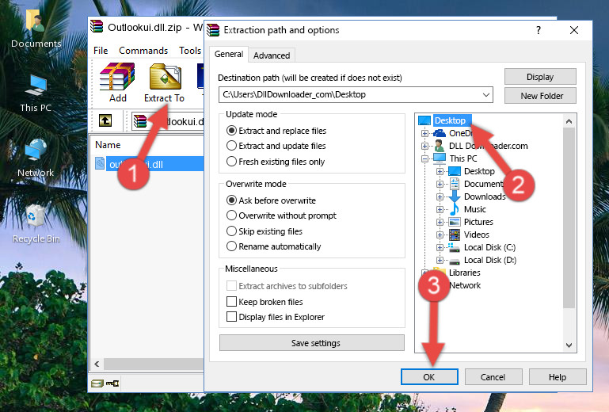Image resolution: width=609 pixels, height=412 pixels.
Task: Open the Tools menu in WinRAR
Action: [x=190, y=51]
